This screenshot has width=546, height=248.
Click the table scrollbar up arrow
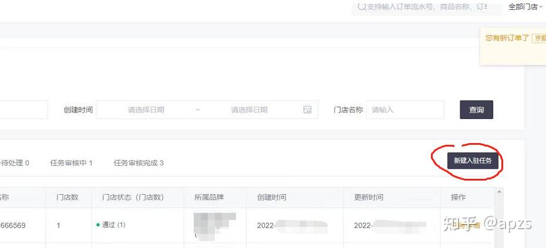[498, 192]
